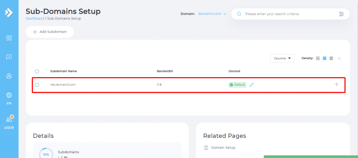
Task: Select the compact density option
Action: pos(318,58)
